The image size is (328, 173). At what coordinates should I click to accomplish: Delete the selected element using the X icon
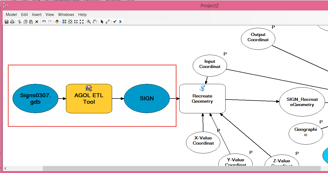click(x=37, y=22)
